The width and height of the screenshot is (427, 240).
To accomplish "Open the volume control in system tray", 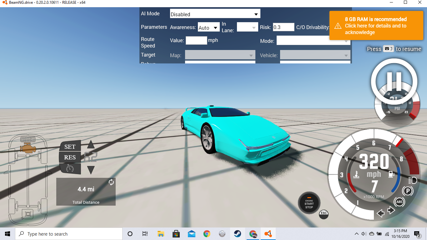I will [x=364, y=234].
